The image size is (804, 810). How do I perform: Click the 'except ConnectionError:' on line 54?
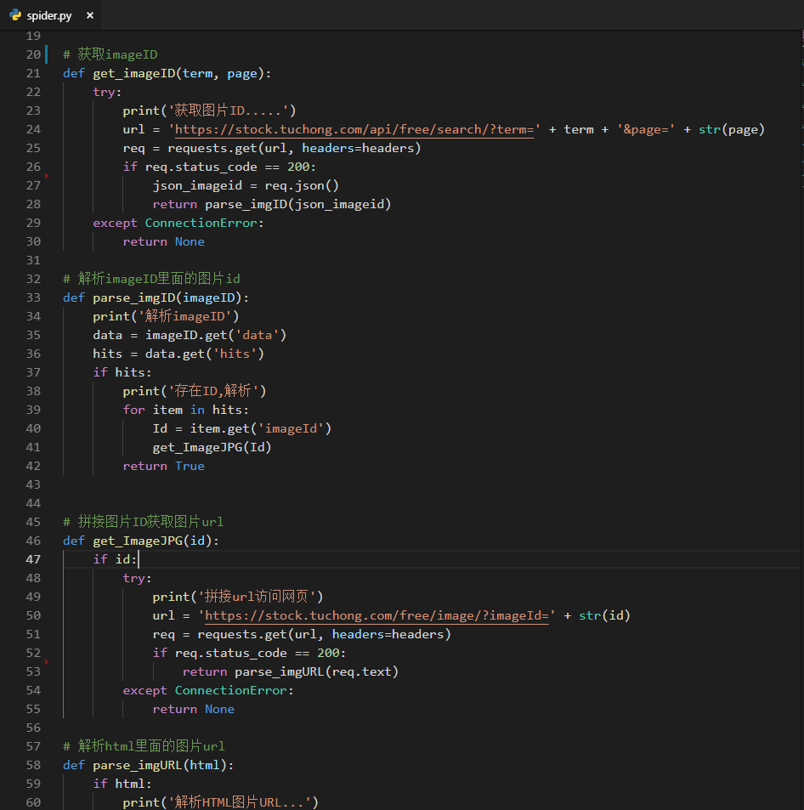click(208, 690)
